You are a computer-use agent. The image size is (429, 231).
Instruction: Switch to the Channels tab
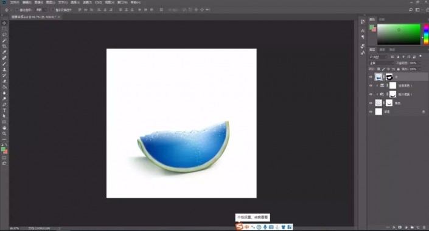(x=382, y=49)
